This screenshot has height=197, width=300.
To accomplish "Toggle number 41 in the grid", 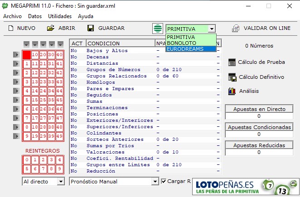I will [59, 64].
